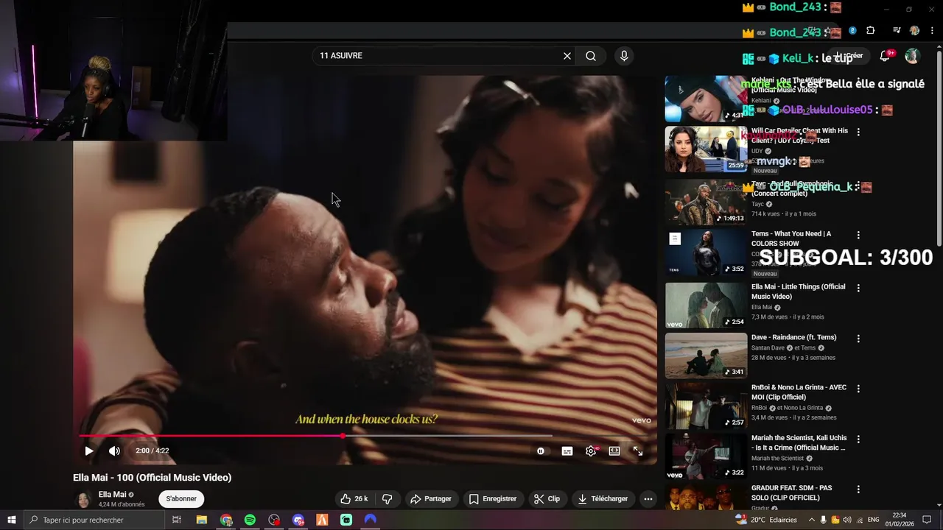This screenshot has height=530, width=943.
Task: Open Spotify from the taskbar
Action: 250,520
